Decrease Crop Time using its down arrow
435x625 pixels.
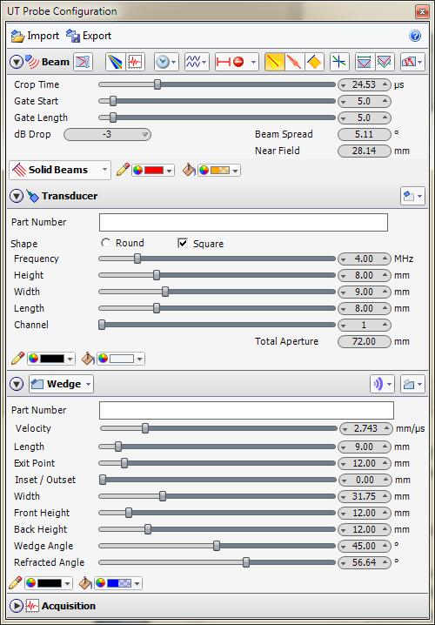pos(344,85)
